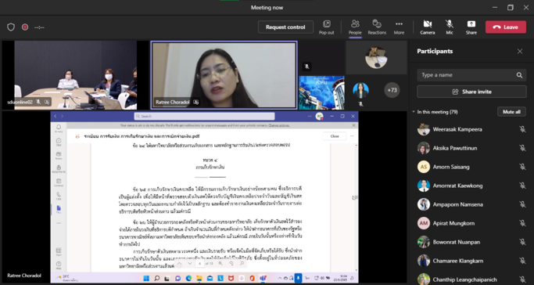Image resolution: width=534 pixels, height=285 pixels.
Task: Click File Explorer icon on shared taskbar
Action: click(199, 278)
